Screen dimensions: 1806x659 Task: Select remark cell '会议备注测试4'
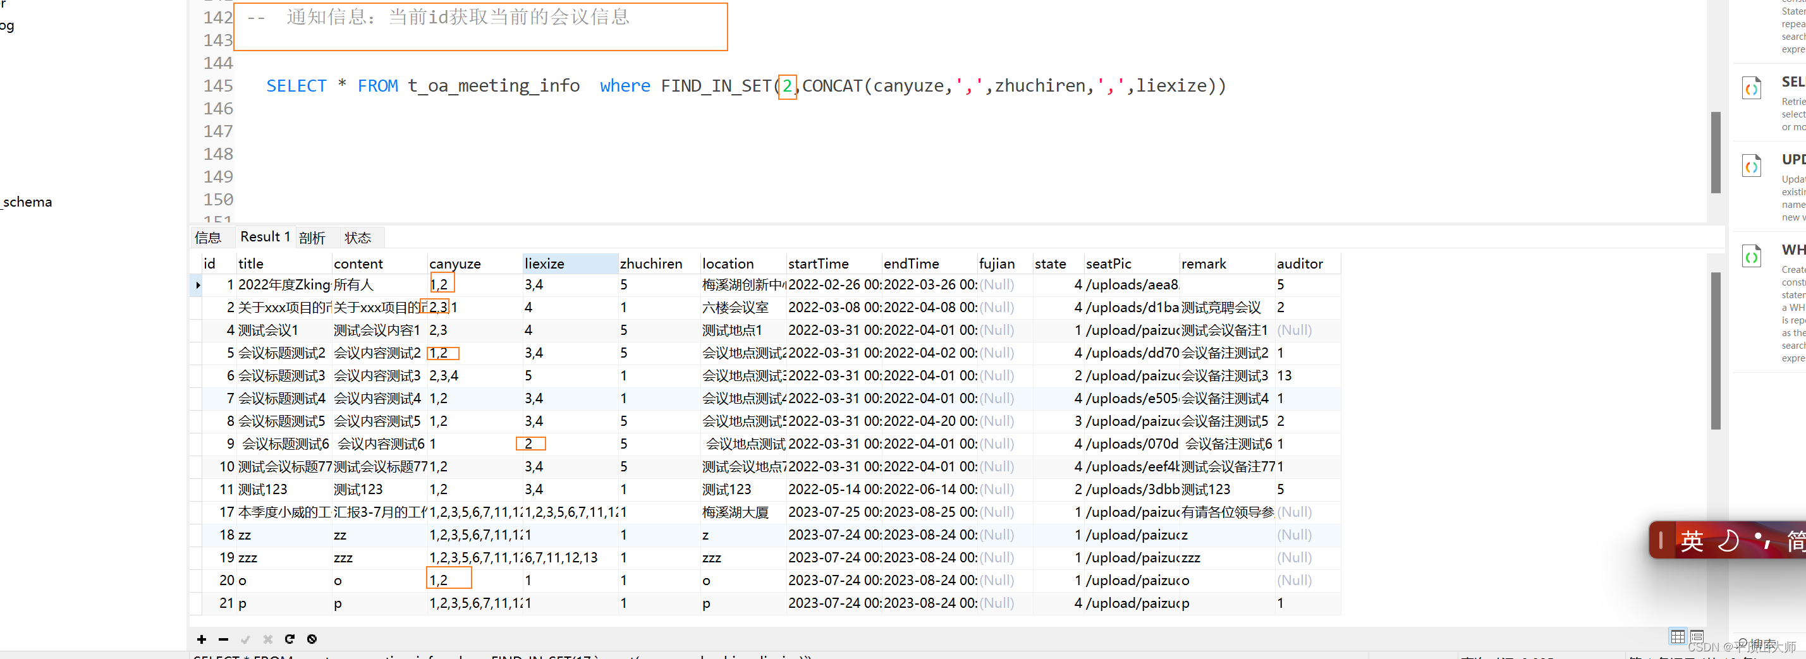point(1227,398)
